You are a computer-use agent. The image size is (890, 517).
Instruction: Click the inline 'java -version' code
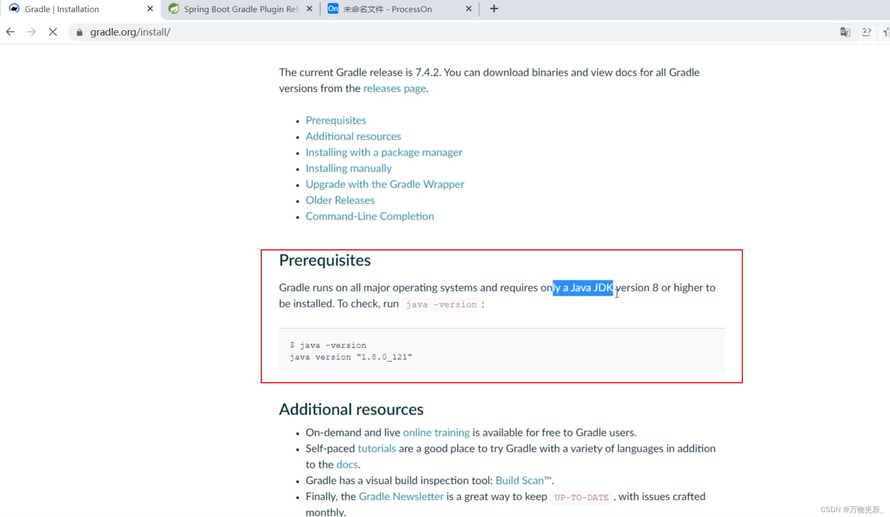[441, 304]
